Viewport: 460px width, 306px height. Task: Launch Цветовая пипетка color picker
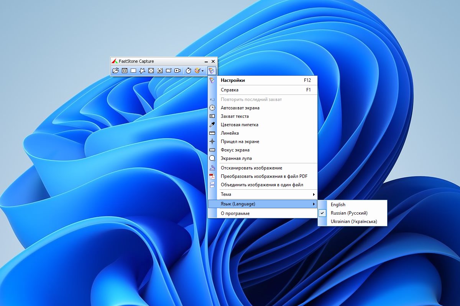point(239,125)
